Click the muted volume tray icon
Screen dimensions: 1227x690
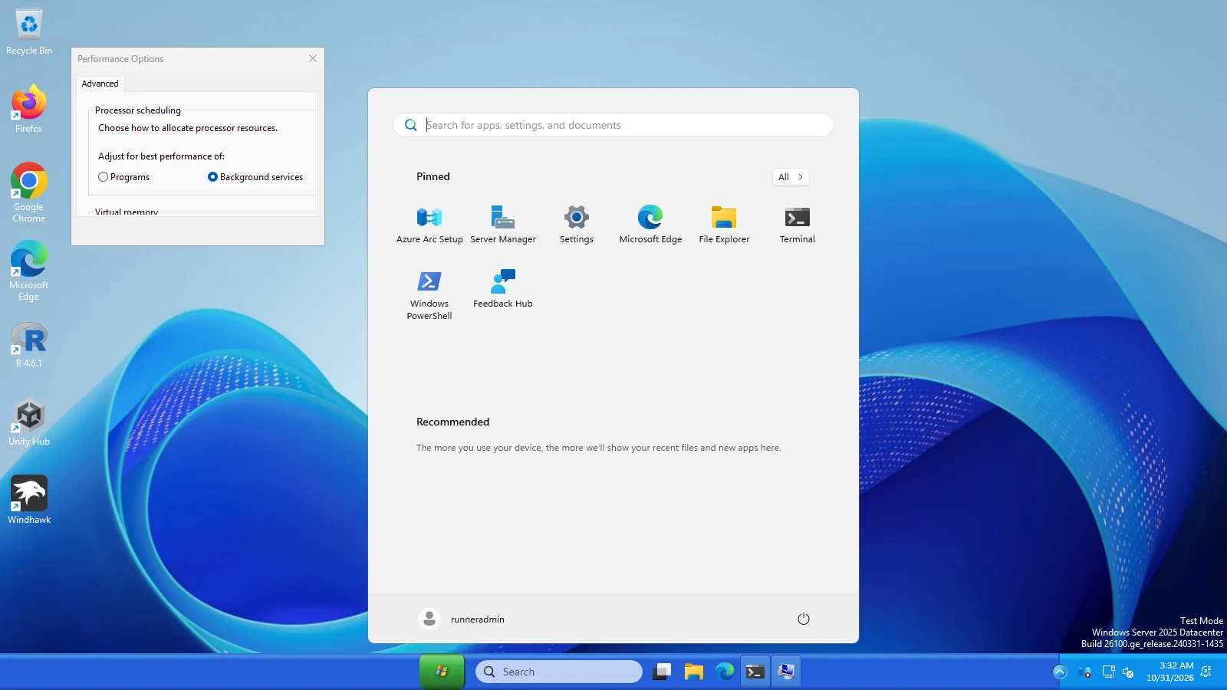[x=1128, y=672]
